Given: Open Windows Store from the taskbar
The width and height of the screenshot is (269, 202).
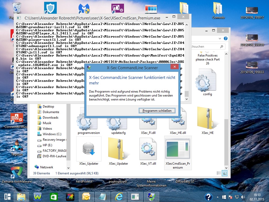Looking at the screenshot, I should click(54, 197).
